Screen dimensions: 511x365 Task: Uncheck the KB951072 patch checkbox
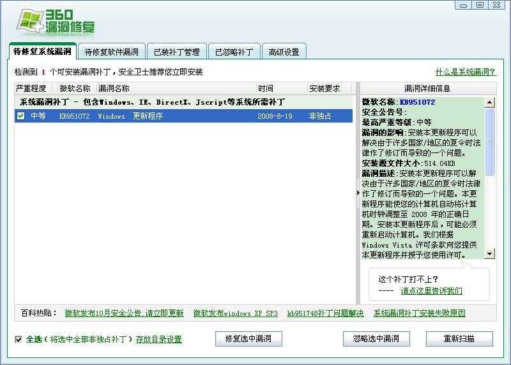(21, 116)
